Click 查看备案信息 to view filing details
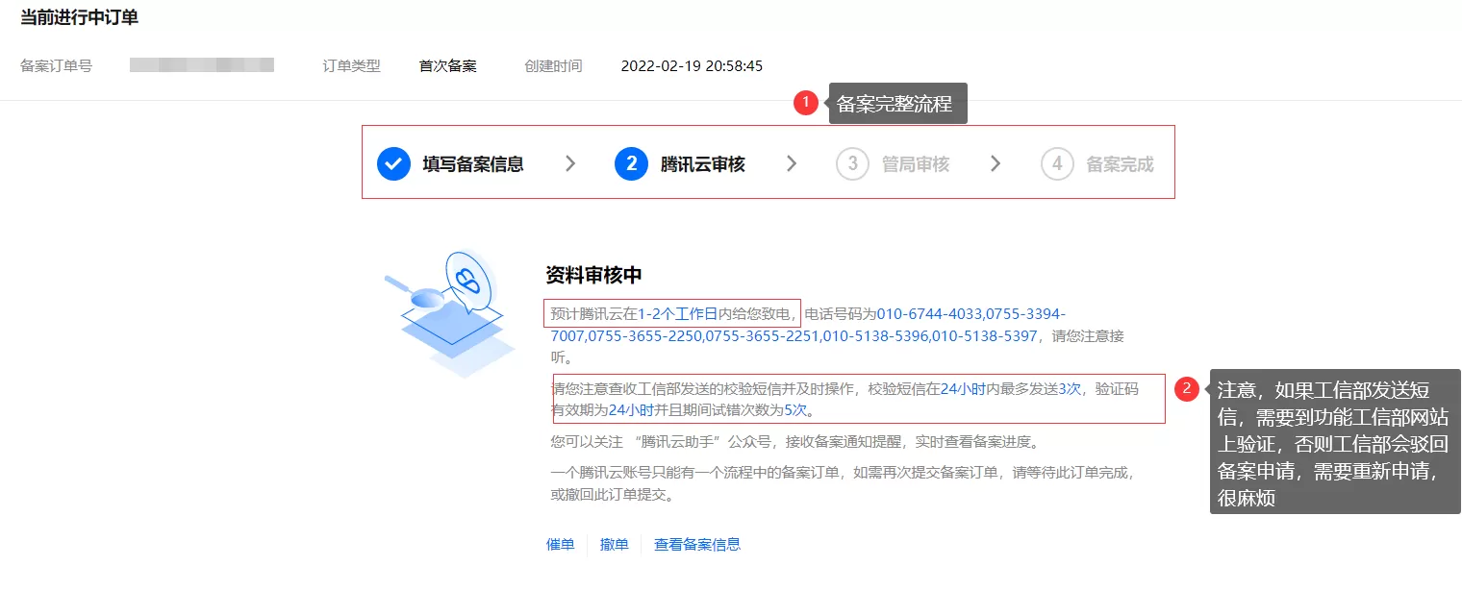The width and height of the screenshot is (1462, 590). pos(696,544)
